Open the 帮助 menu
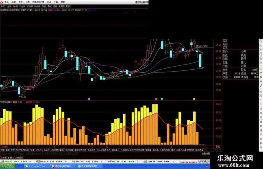263x169 pixels. click(63, 2)
